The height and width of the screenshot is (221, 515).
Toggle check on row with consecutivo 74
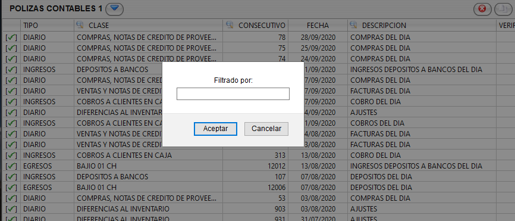11,59
